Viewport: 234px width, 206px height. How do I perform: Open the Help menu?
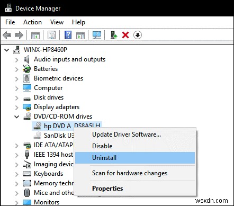tap(78, 22)
